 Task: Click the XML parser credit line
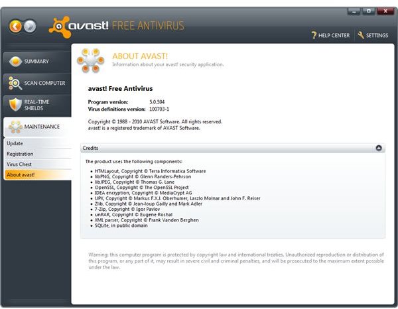[x=147, y=220]
